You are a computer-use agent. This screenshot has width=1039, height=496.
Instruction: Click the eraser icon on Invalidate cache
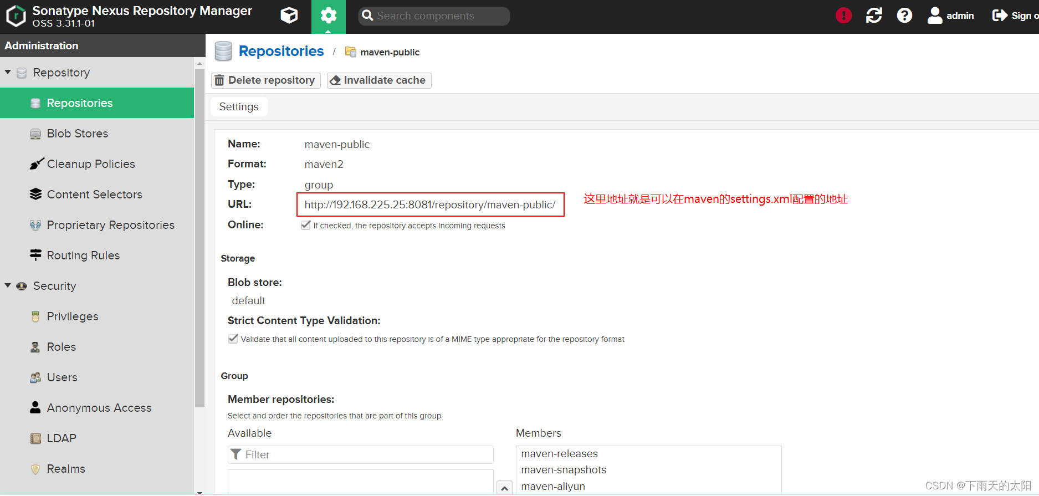click(x=335, y=80)
